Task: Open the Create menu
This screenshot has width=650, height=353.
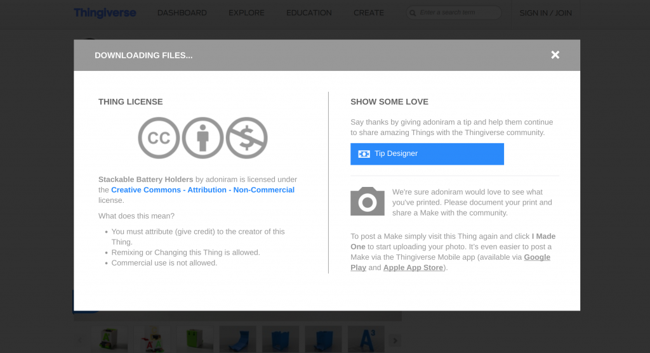Action: (369, 13)
